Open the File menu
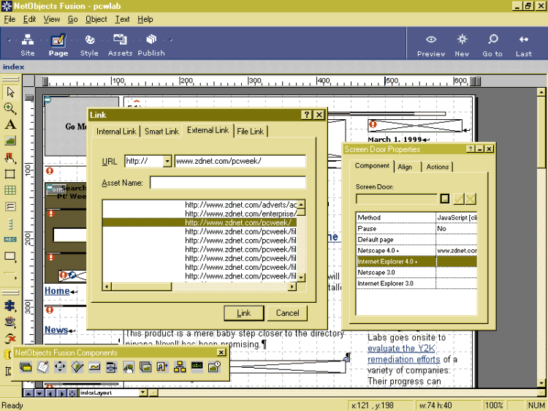The width and height of the screenshot is (548, 411). point(9,19)
